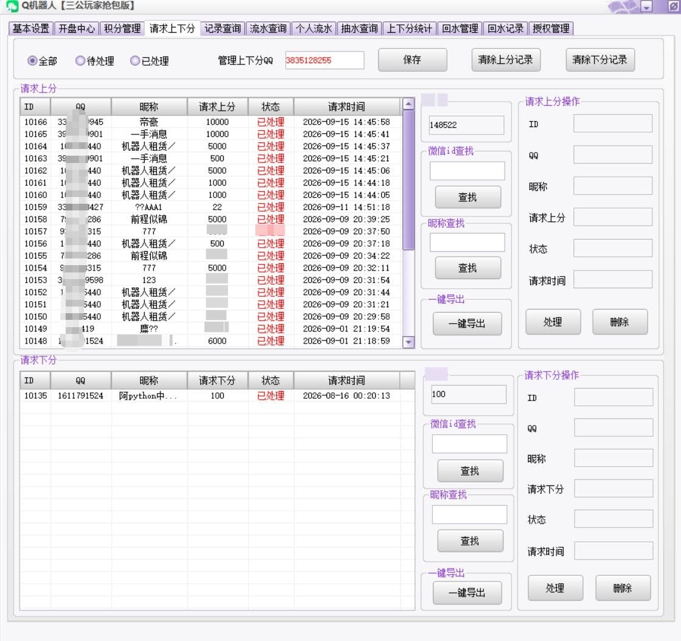
Task: Click the 管理上下分QQ input field
Action: pos(325,60)
